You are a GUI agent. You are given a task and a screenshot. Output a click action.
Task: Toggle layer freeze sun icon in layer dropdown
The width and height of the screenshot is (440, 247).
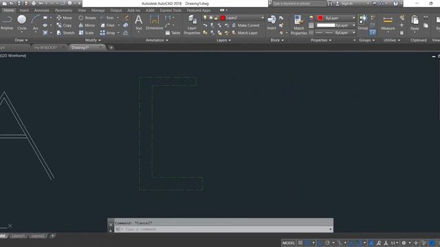211,18
